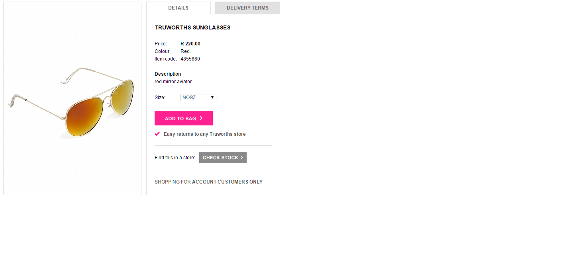Click the Easy returns text
The height and width of the screenshot is (260, 569).
204,134
